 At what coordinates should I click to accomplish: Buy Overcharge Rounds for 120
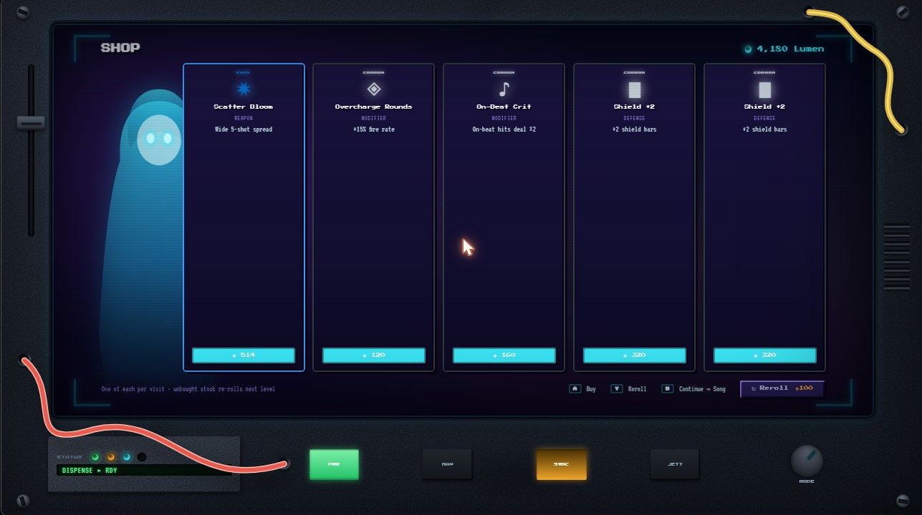pos(374,355)
